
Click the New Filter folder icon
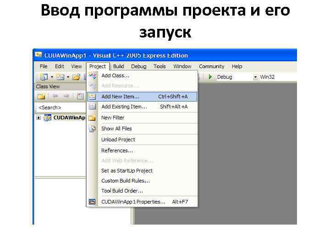(x=92, y=118)
